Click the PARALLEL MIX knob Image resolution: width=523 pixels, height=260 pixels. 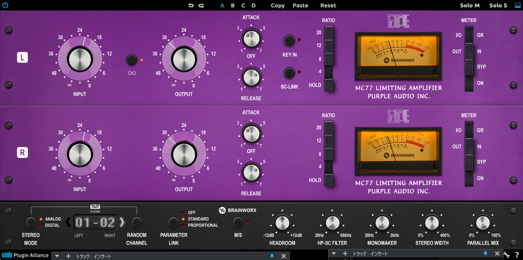coord(482,223)
